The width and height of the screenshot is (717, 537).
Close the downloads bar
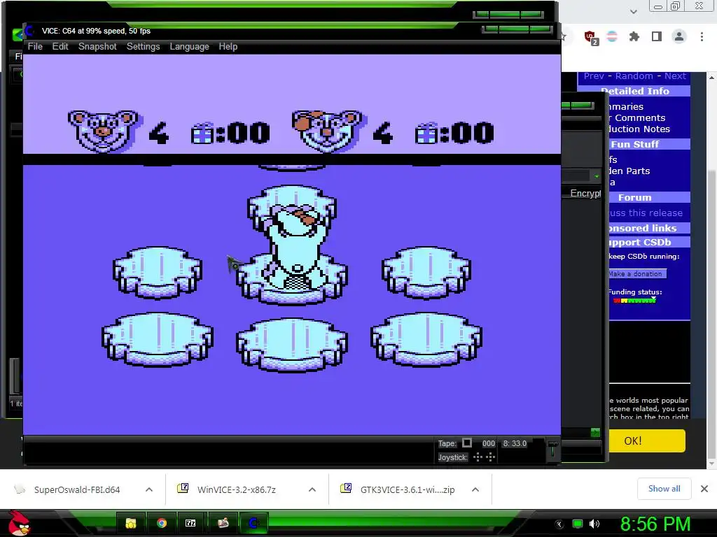pos(704,489)
